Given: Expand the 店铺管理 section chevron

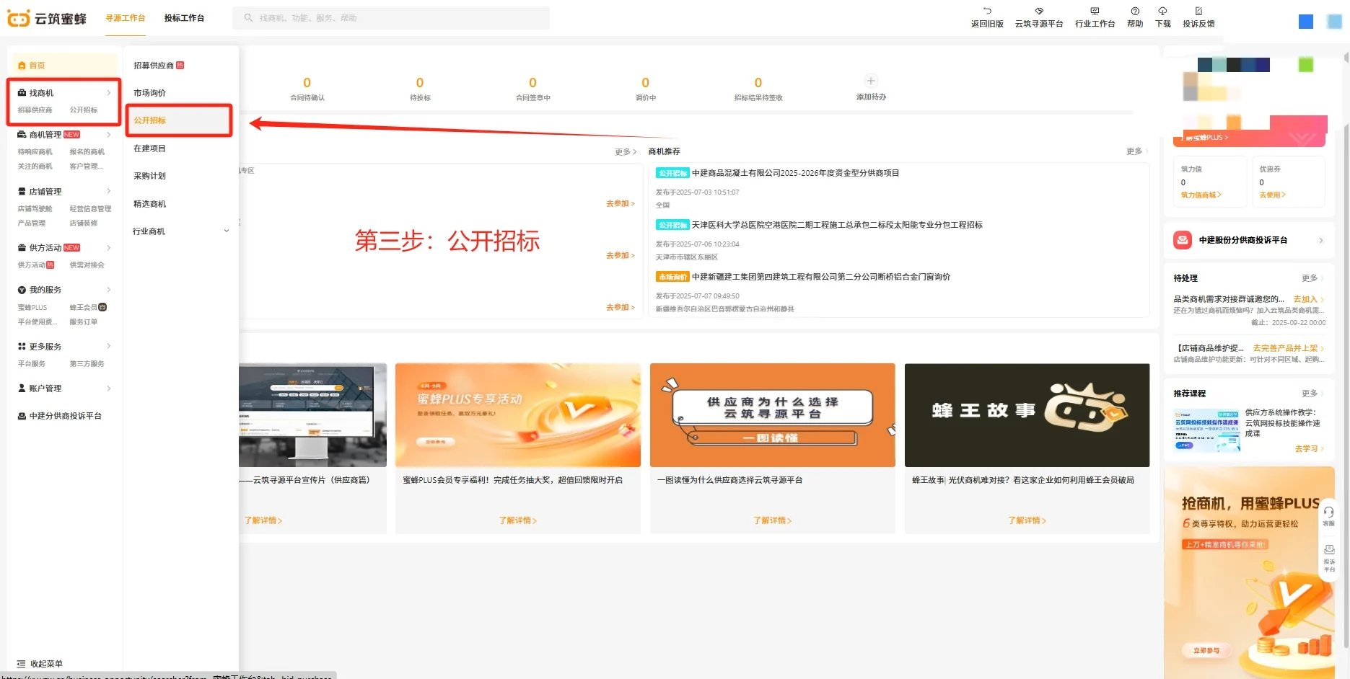Looking at the screenshot, I should pyautogui.click(x=109, y=191).
